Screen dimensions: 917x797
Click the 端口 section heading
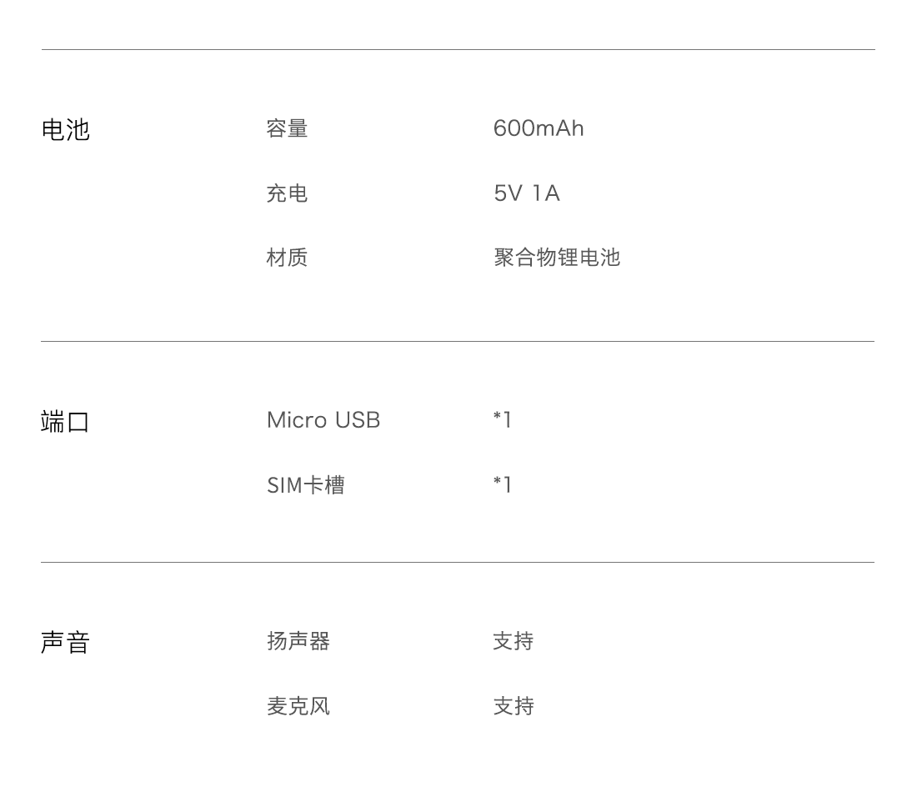click(x=65, y=422)
